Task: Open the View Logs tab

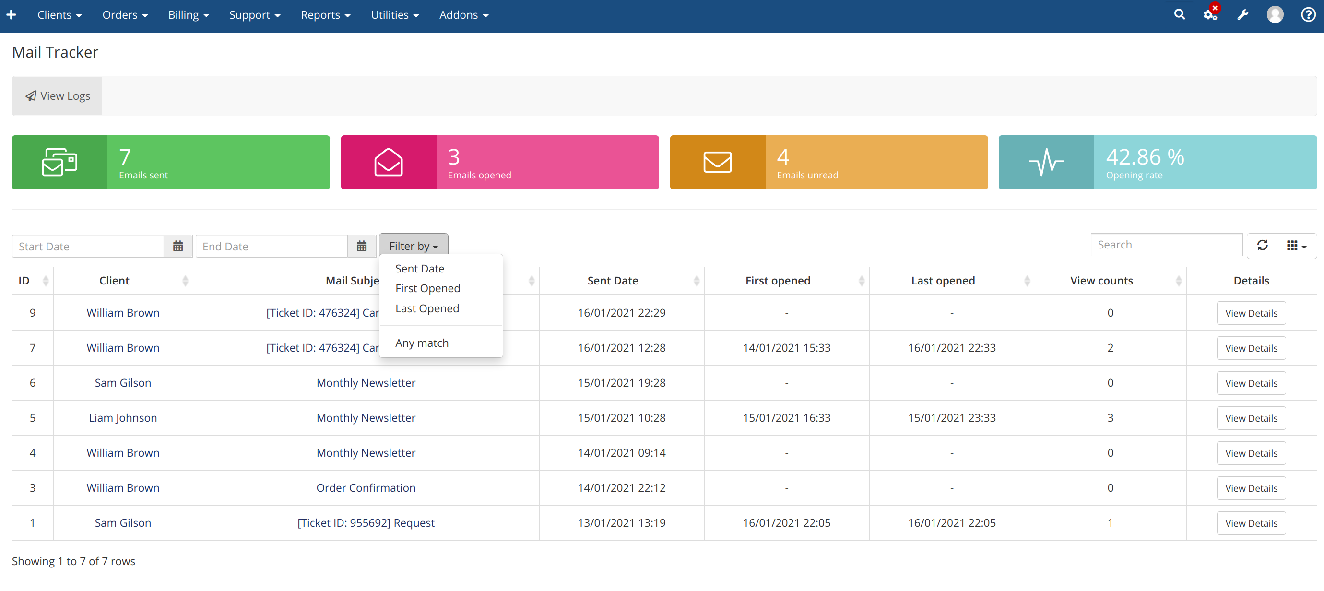Action: (x=58, y=96)
